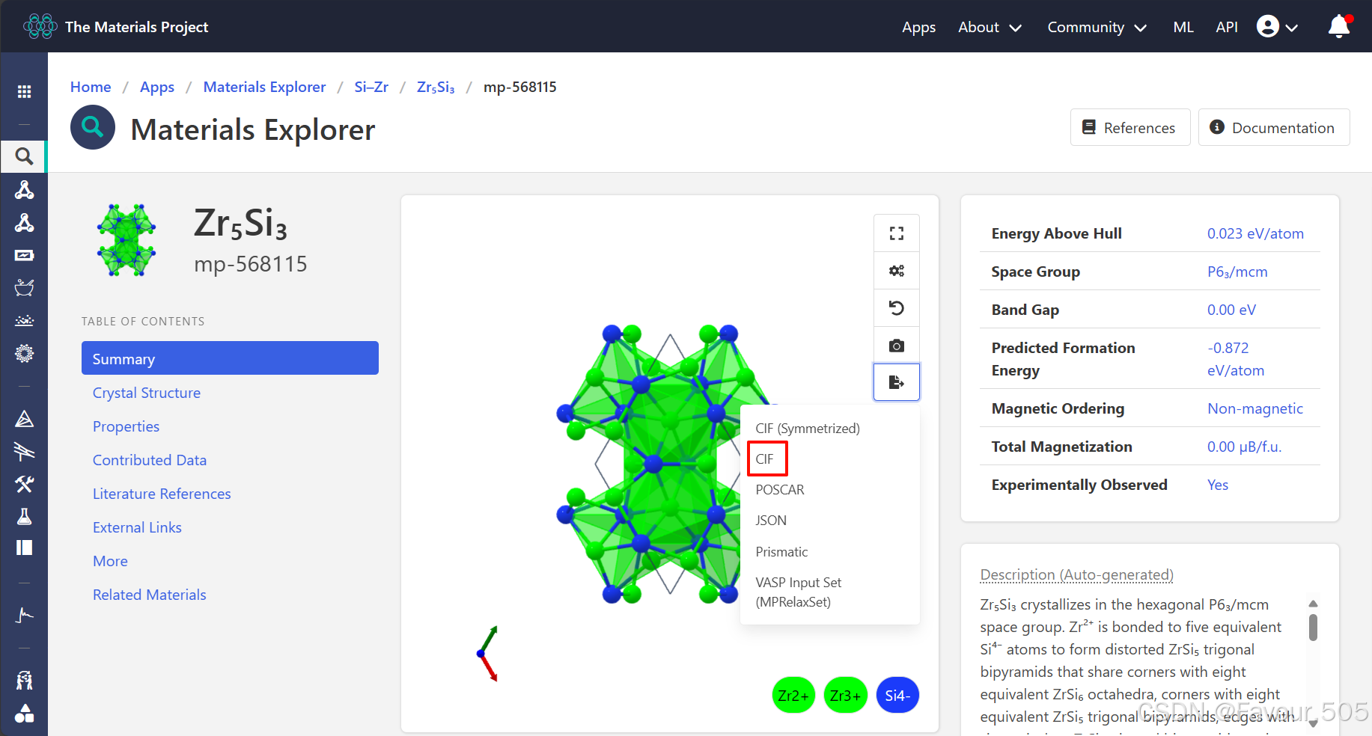This screenshot has height=736, width=1372.
Task: Open the circular framework sidebar icon
Action: (x=24, y=353)
